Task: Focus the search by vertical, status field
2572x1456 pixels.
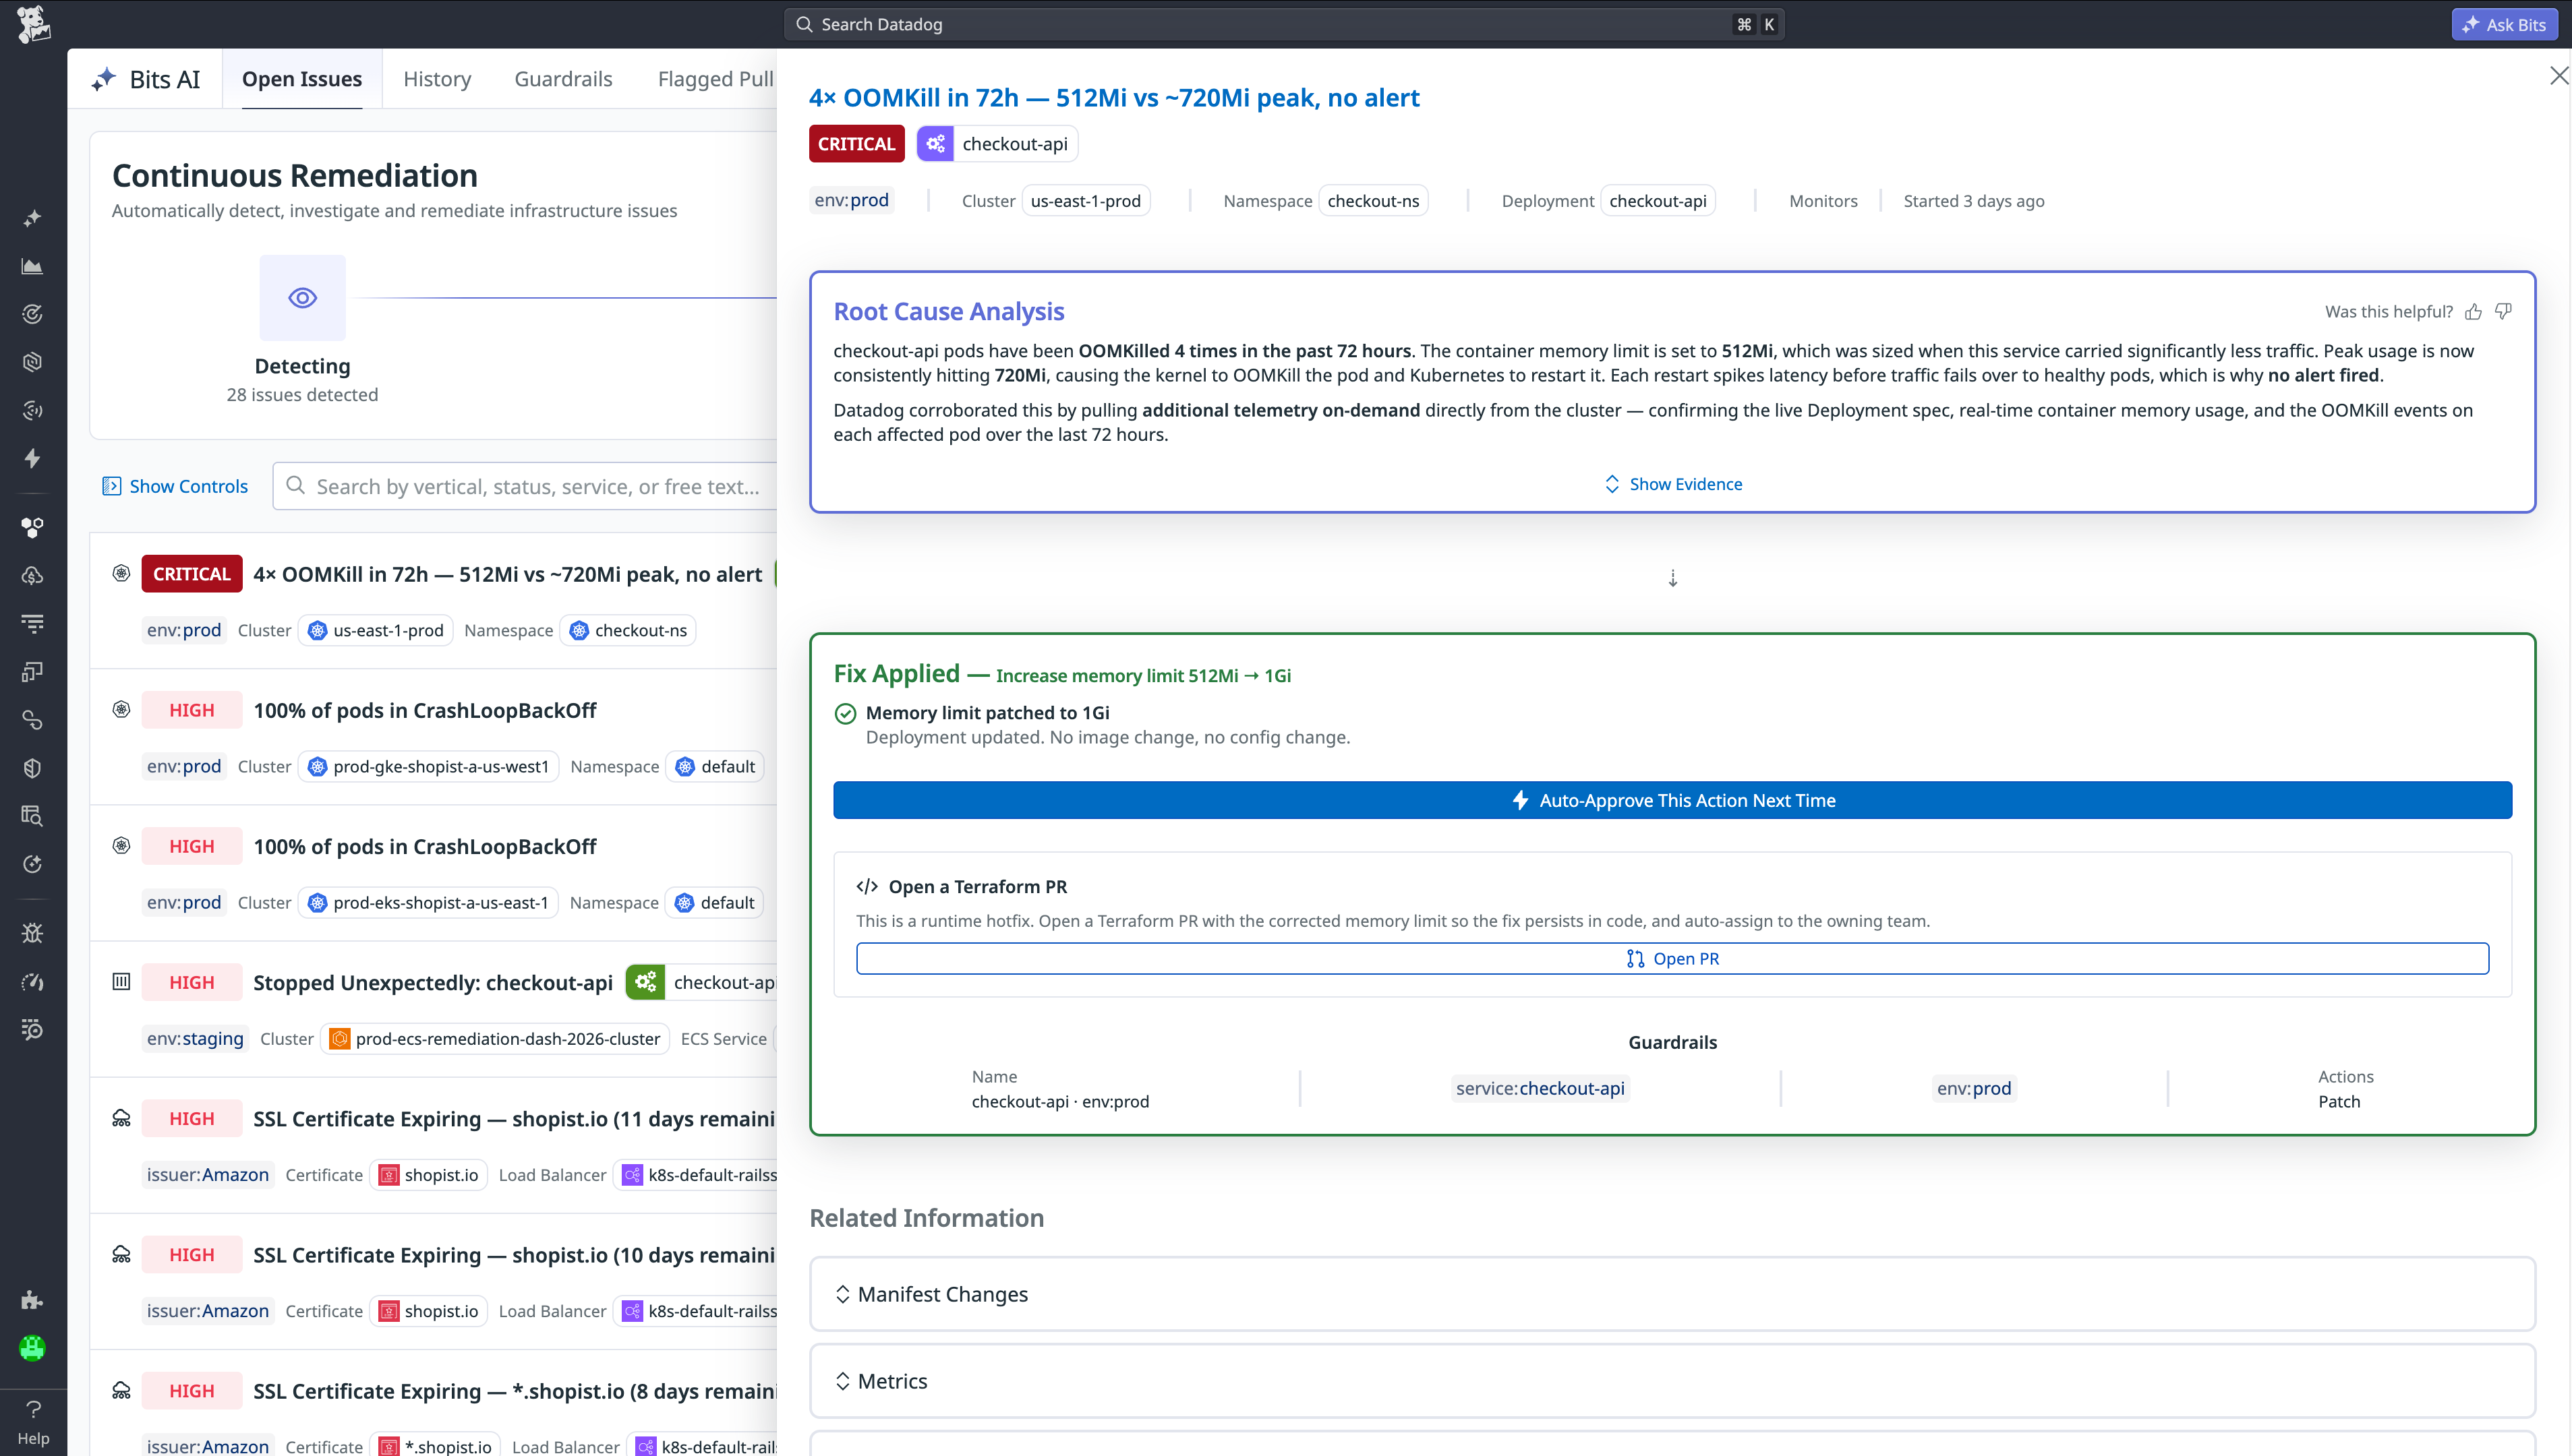Action: [525, 486]
